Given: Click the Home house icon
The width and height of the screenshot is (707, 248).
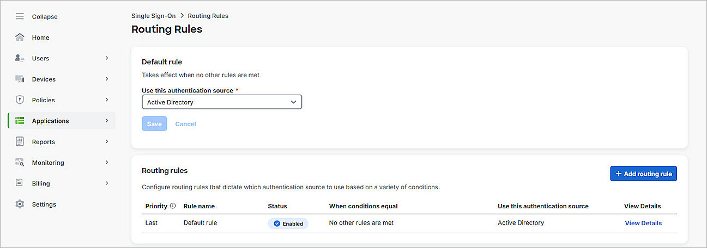Looking at the screenshot, I should pyautogui.click(x=20, y=38).
